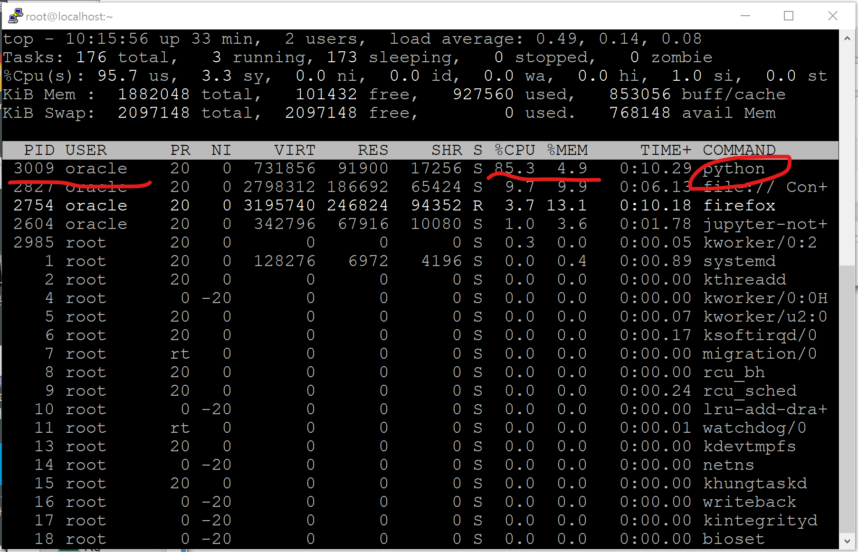This screenshot has width=858, height=552.
Task: Click the bioset command entry
Action: click(x=734, y=539)
